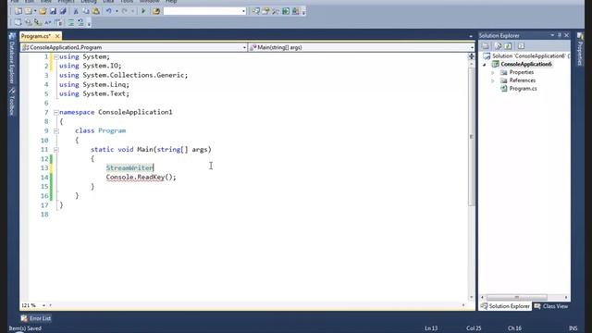Click Show All Files in Solution Explorer
592x333 pixels.
point(498,46)
